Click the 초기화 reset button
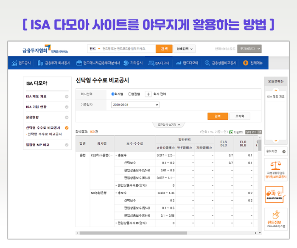Screen dimensions: 297x248 tap(240, 116)
